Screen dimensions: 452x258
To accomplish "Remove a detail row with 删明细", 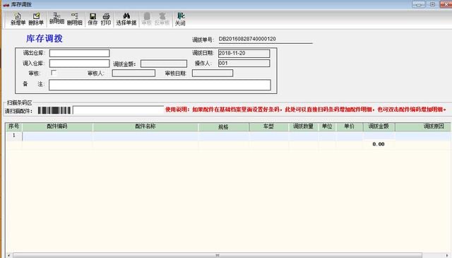I will [x=75, y=19].
